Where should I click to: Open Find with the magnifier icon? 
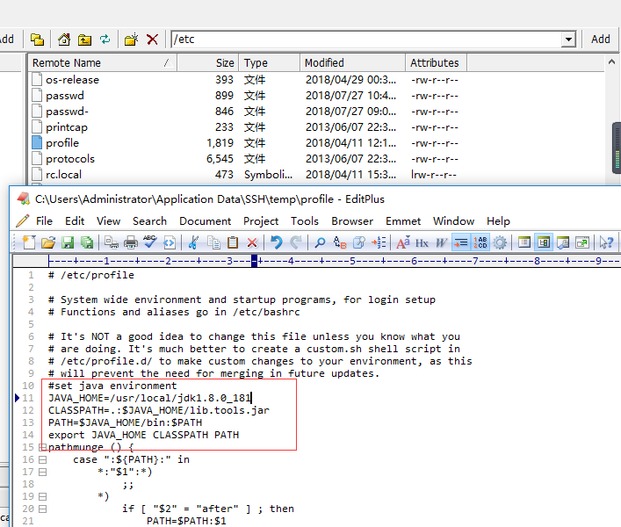[x=320, y=242]
